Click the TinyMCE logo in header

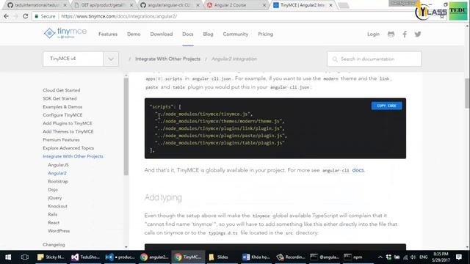[65, 33]
